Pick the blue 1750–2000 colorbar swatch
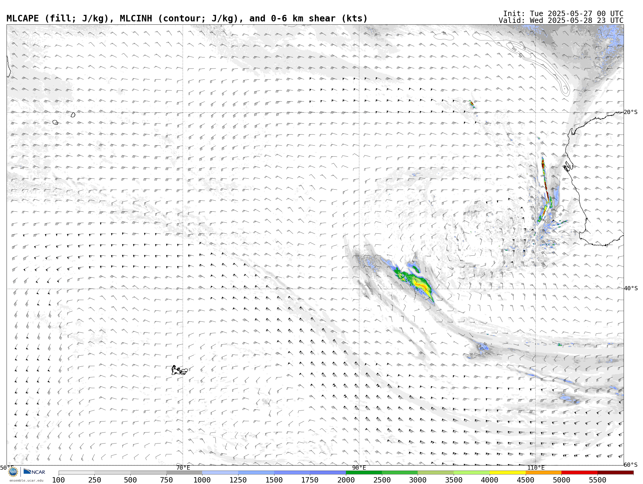Image resolution: width=643 pixels, height=484 pixels. tap(328, 472)
